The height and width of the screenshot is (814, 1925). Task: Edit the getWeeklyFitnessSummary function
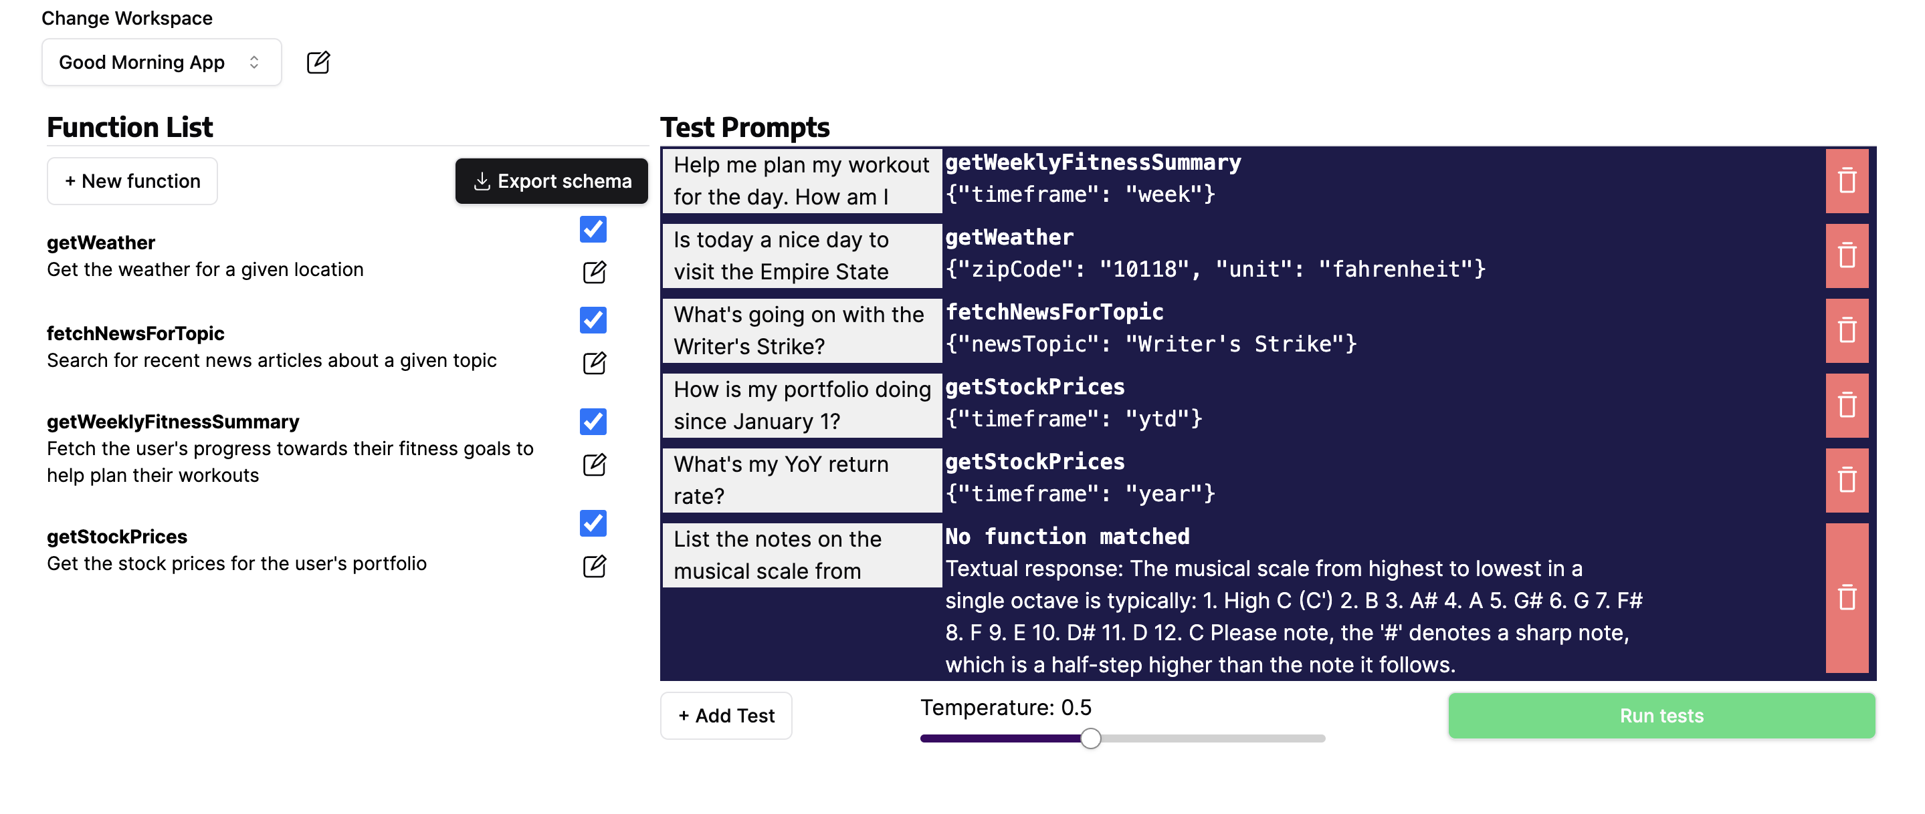pyautogui.click(x=593, y=465)
